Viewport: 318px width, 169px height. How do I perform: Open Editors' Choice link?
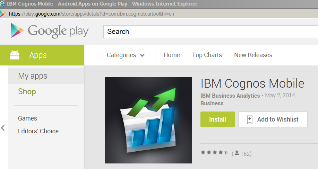(x=38, y=131)
